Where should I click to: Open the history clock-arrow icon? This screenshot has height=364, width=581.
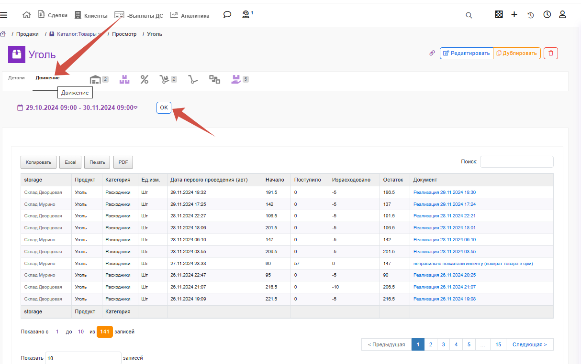(x=531, y=15)
